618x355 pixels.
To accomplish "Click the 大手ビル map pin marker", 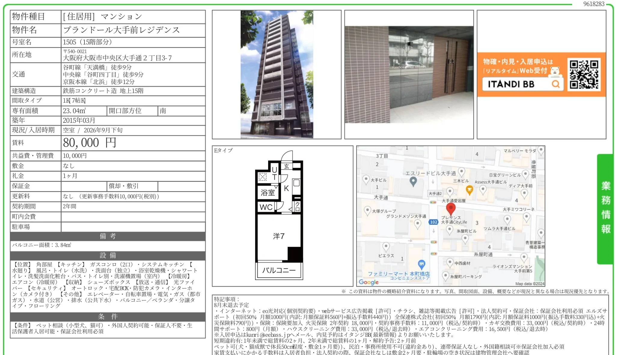I will click(x=366, y=180).
